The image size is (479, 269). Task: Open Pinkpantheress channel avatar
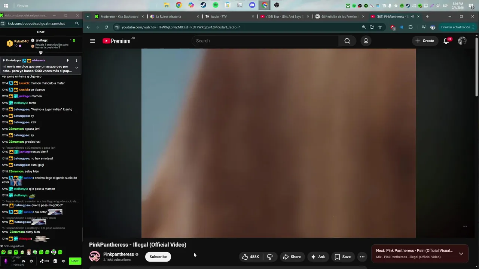[x=94, y=256]
